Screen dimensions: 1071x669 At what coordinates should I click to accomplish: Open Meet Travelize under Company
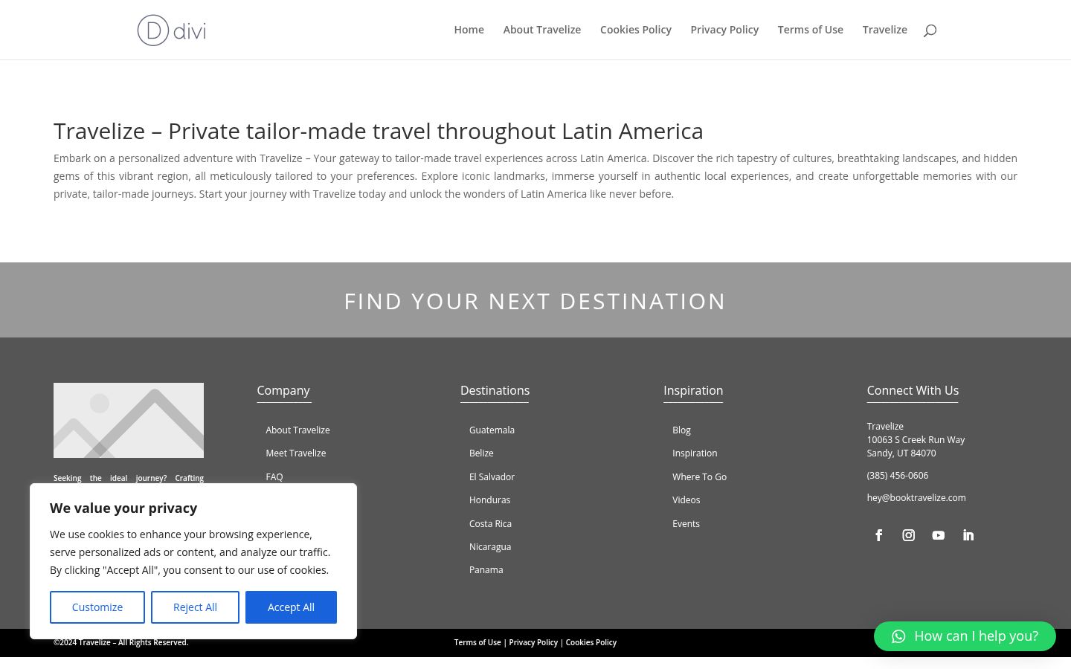pyautogui.click(x=295, y=453)
